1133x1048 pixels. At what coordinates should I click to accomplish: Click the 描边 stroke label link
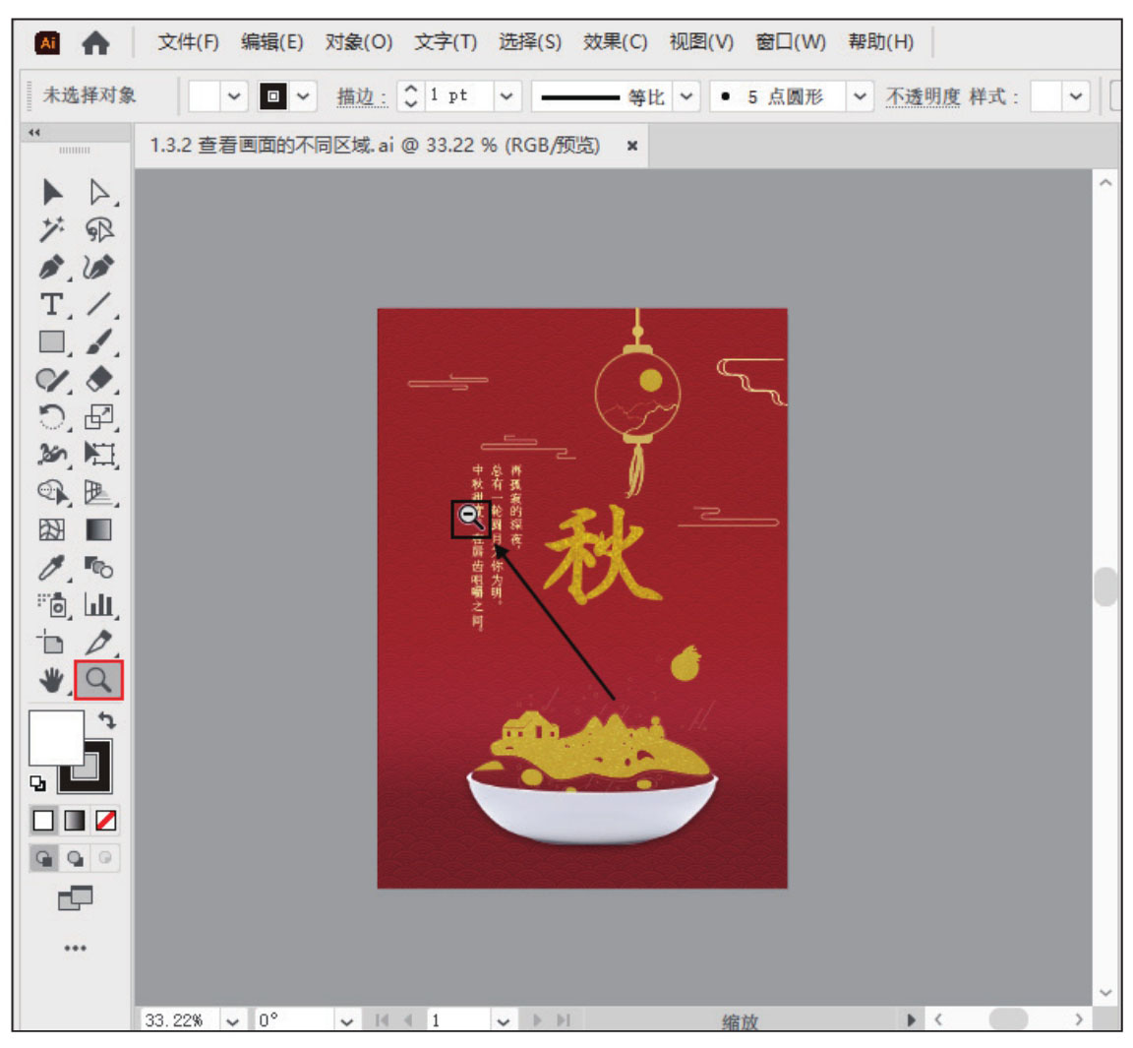click(360, 96)
